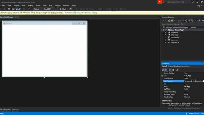The height and width of the screenshot is (115, 204).
Task: Click the Sync with Active Document icon
Action: click(183, 20)
